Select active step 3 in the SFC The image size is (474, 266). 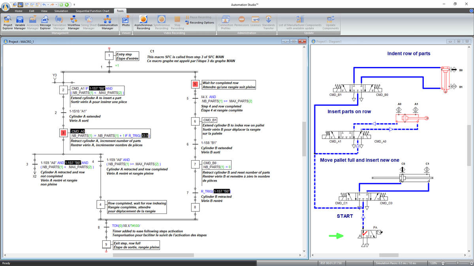(63, 133)
